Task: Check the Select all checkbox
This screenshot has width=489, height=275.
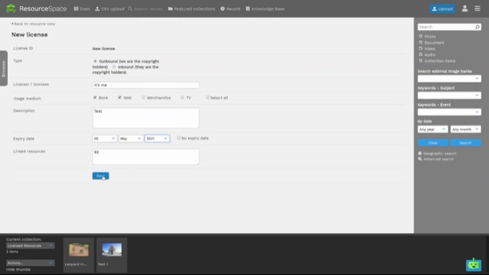Action: (207, 98)
